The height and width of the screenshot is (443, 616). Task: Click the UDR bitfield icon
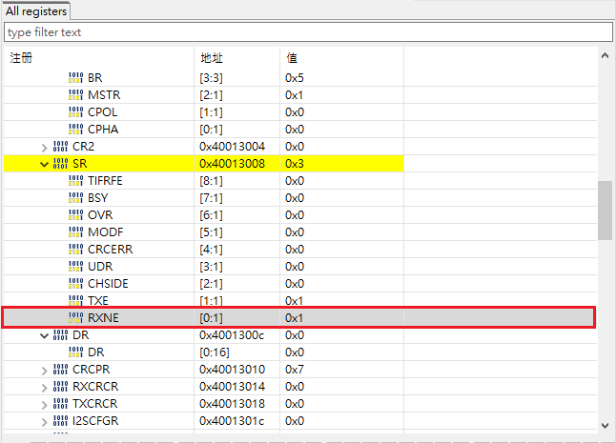(x=76, y=267)
